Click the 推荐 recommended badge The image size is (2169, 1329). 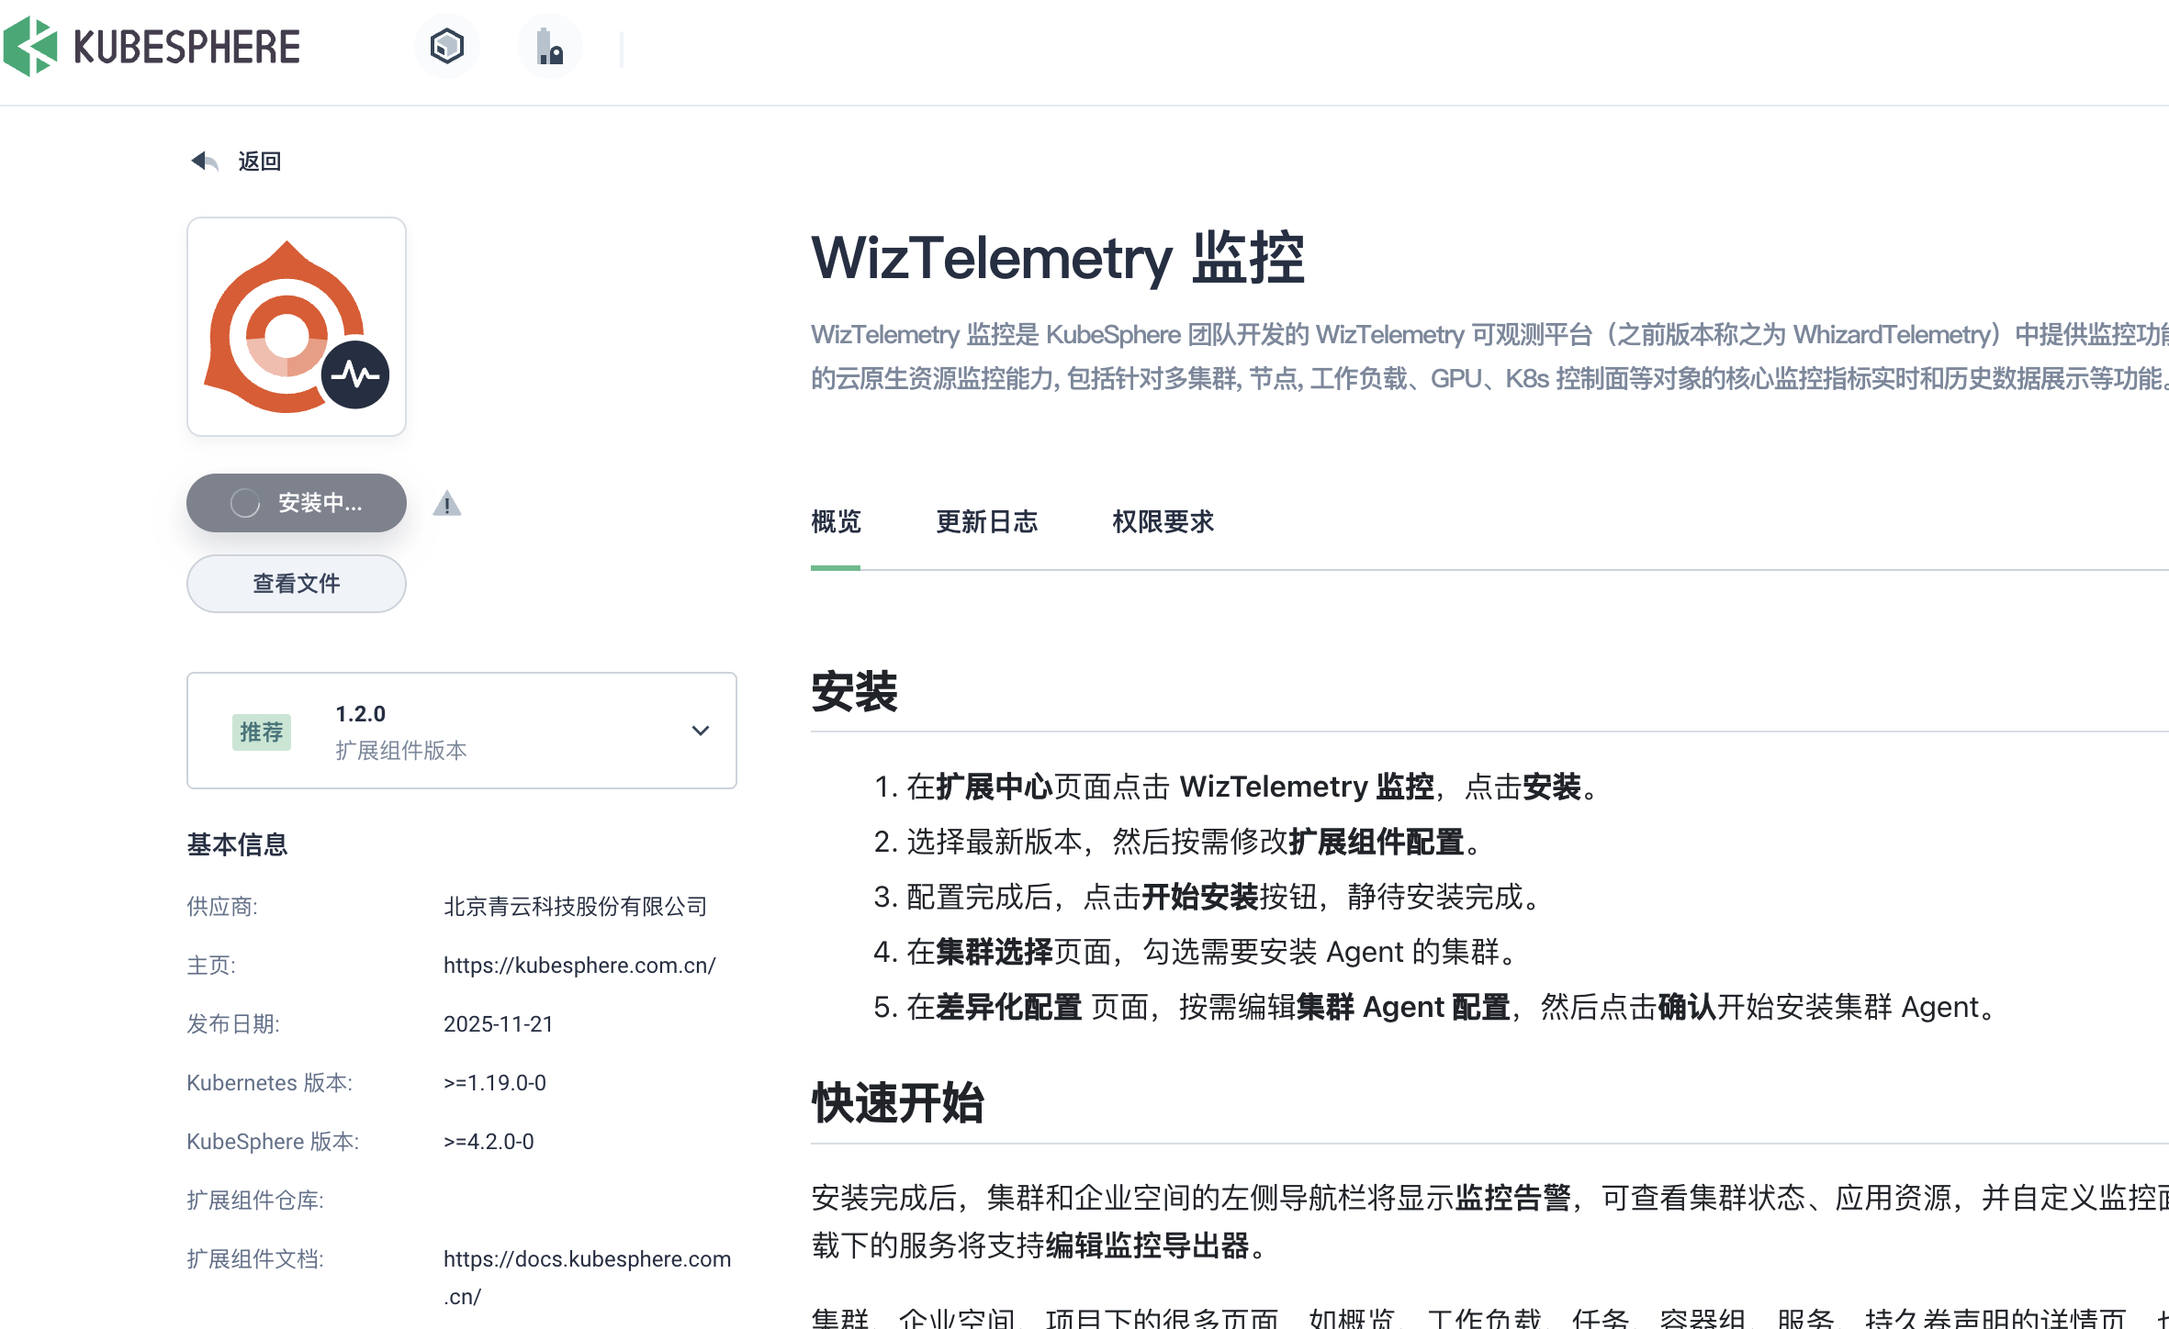point(262,732)
